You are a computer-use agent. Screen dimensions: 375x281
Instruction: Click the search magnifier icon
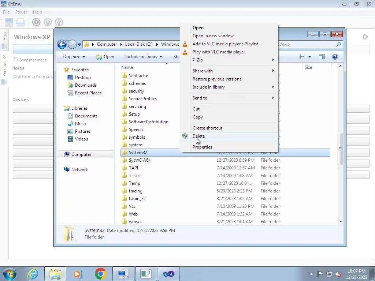[x=338, y=44]
